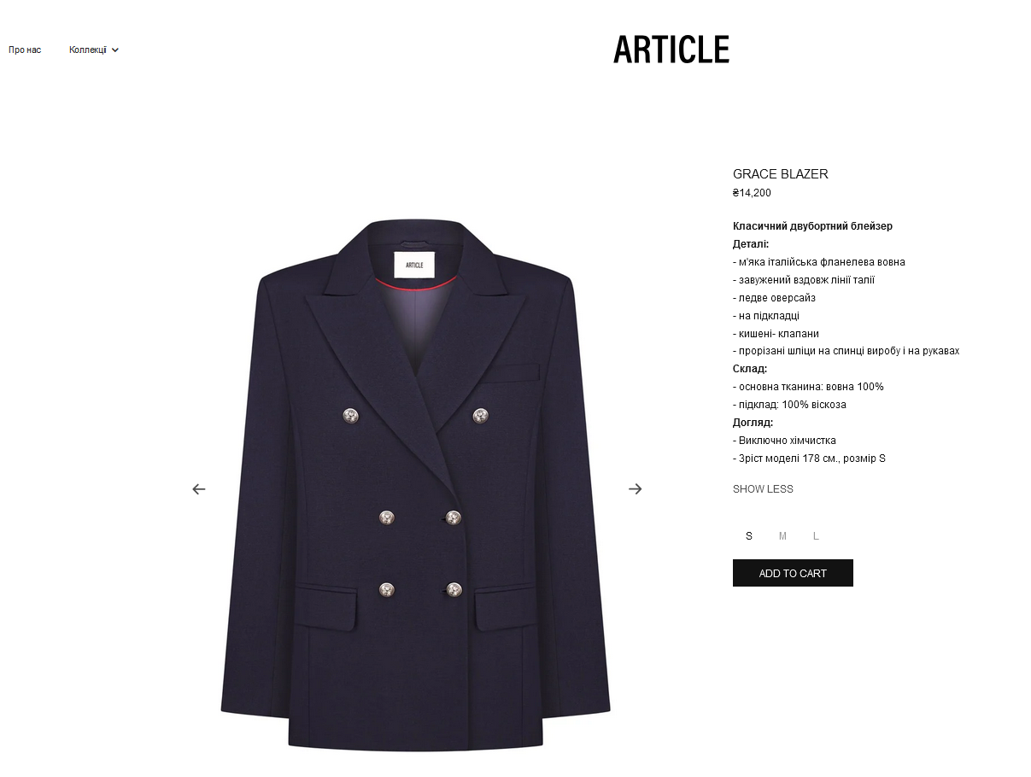Click the Виключно хімчистка care line
Image resolution: width=1031 pixels, height=777 pixels.
pyautogui.click(x=784, y=441)
